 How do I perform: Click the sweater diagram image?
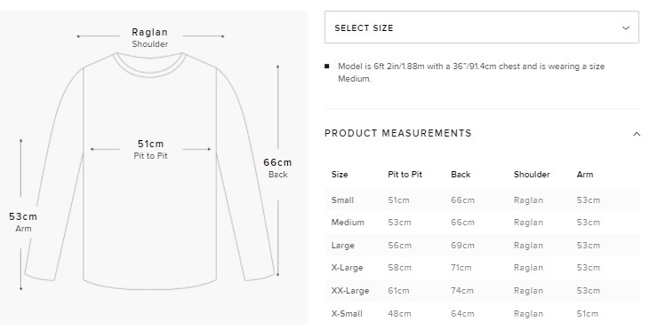[154, 168]
